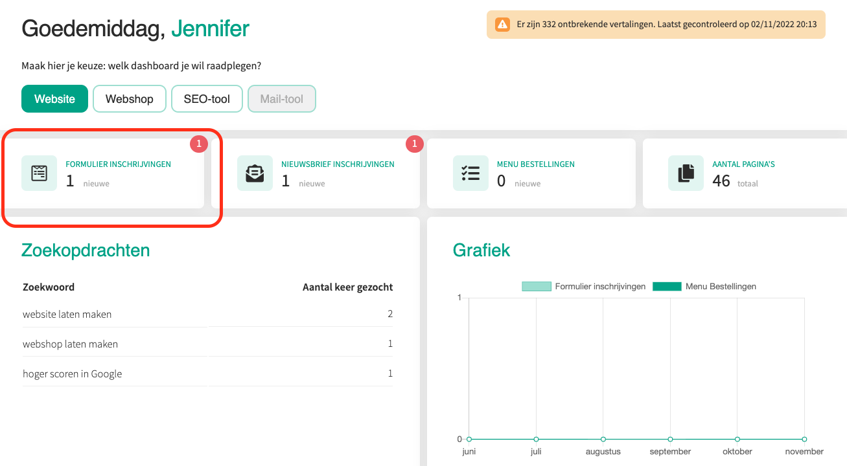847x466 pixels.
Task: Click the Grafiek heading
Action: tap(482, 250)
